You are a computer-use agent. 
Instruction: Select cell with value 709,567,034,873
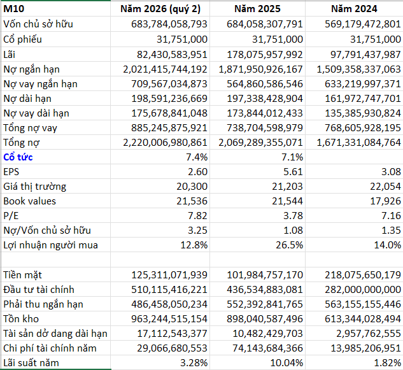click(160, 84)
